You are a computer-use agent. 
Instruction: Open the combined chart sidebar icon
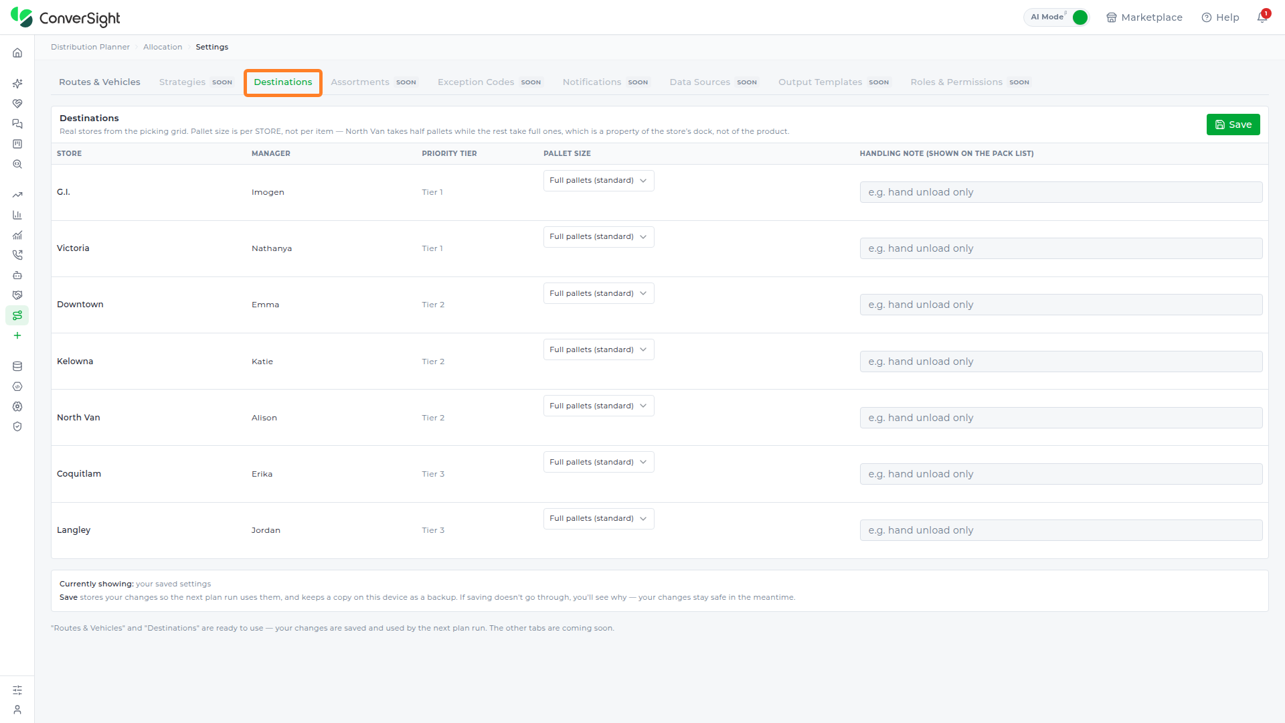point(17,235)
